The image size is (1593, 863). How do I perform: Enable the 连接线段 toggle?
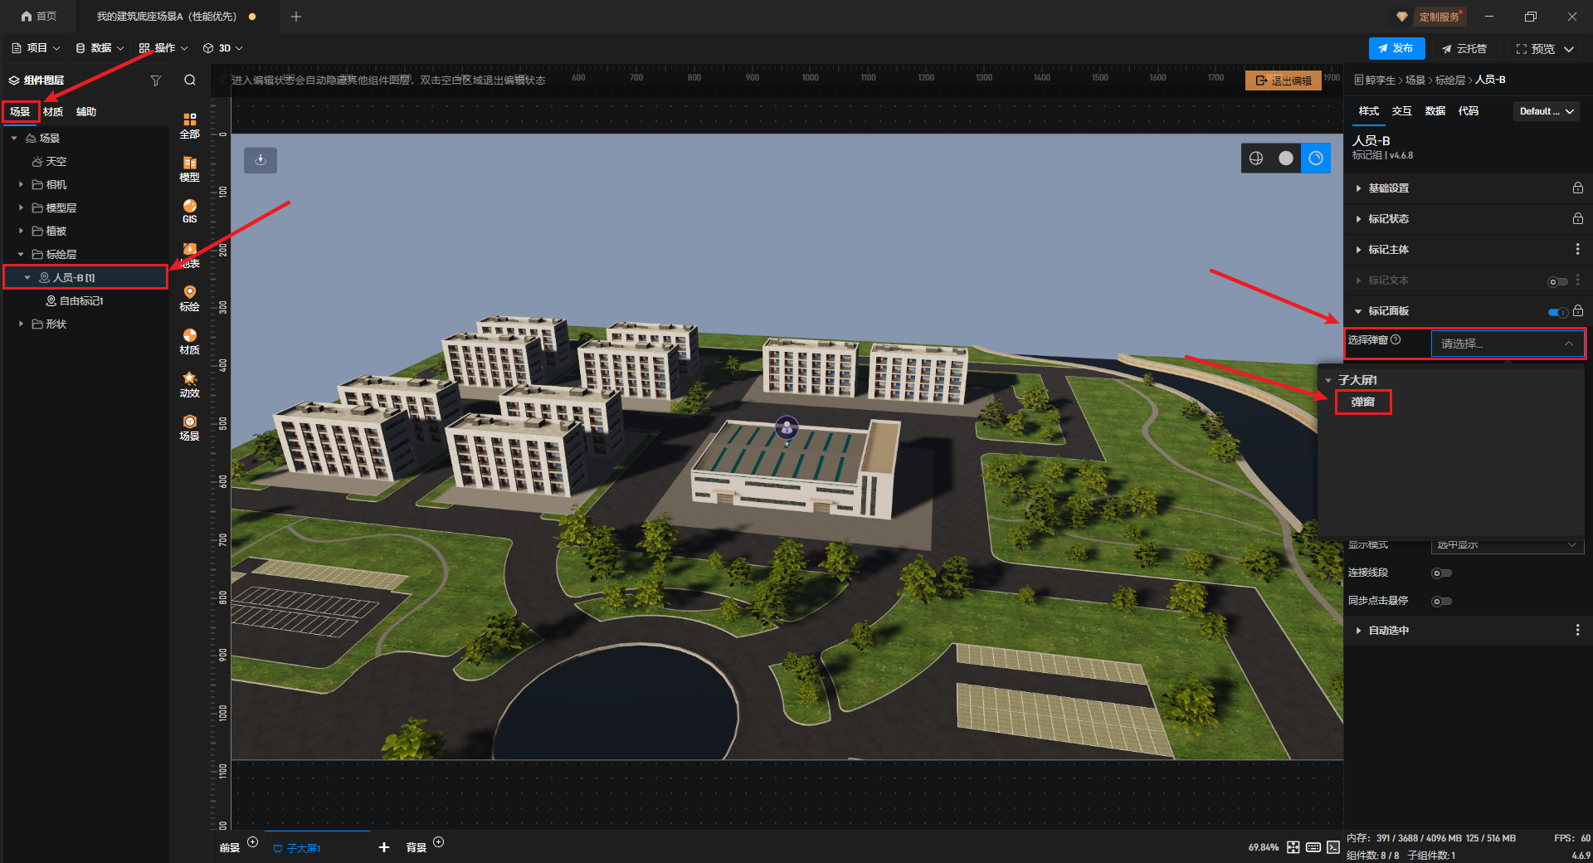tap(1441, 573)
